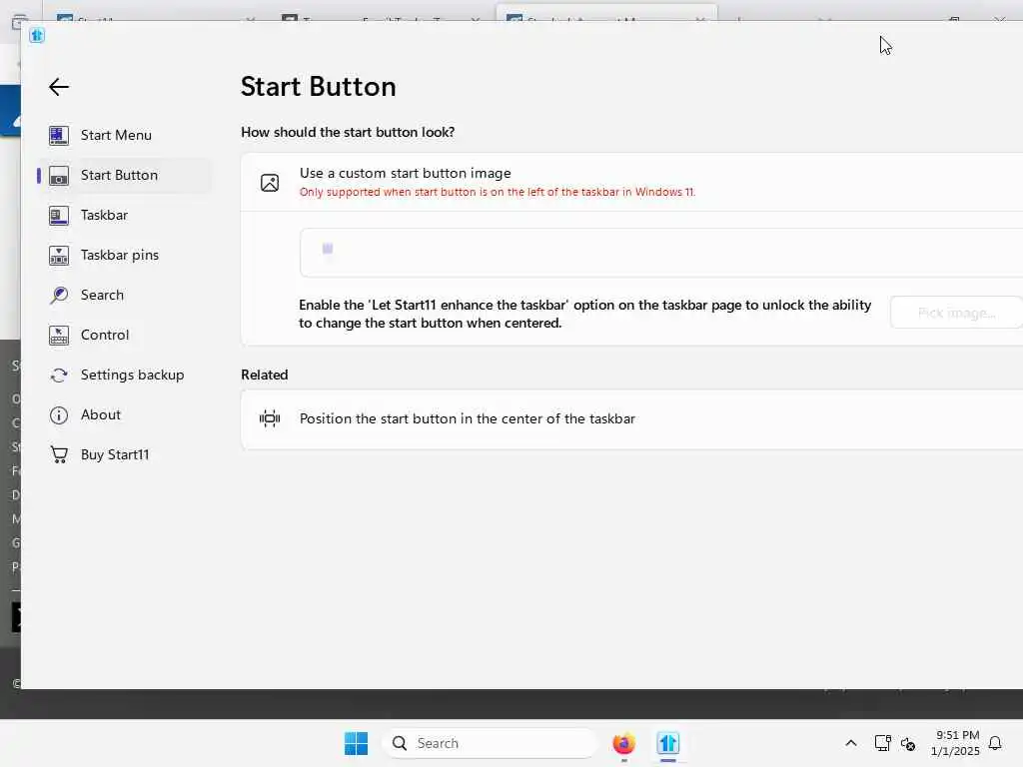Open the notification bell icon
Viewport: 1023px width, 767px height.
tap(995, 743)
